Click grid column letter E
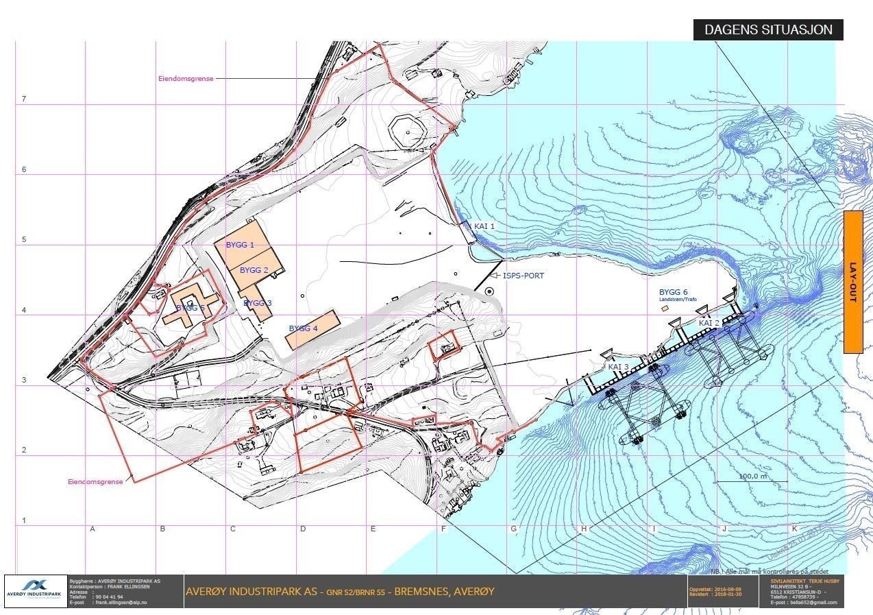 373,529
